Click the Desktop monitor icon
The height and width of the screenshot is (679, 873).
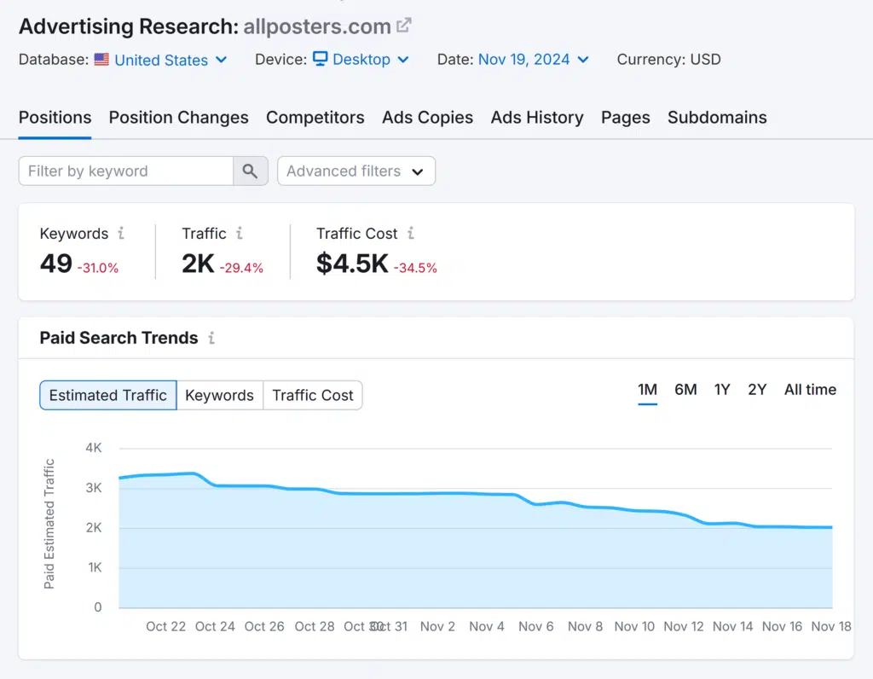tap(321, 60)
